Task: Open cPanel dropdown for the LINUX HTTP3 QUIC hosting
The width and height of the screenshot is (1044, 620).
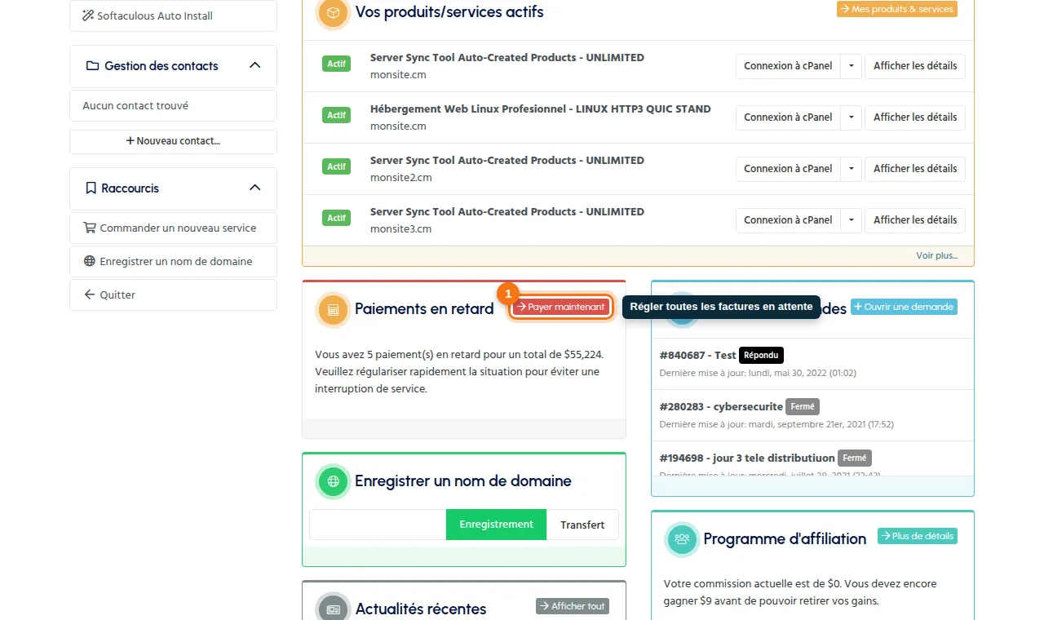Action: click(x=851, y=117)
